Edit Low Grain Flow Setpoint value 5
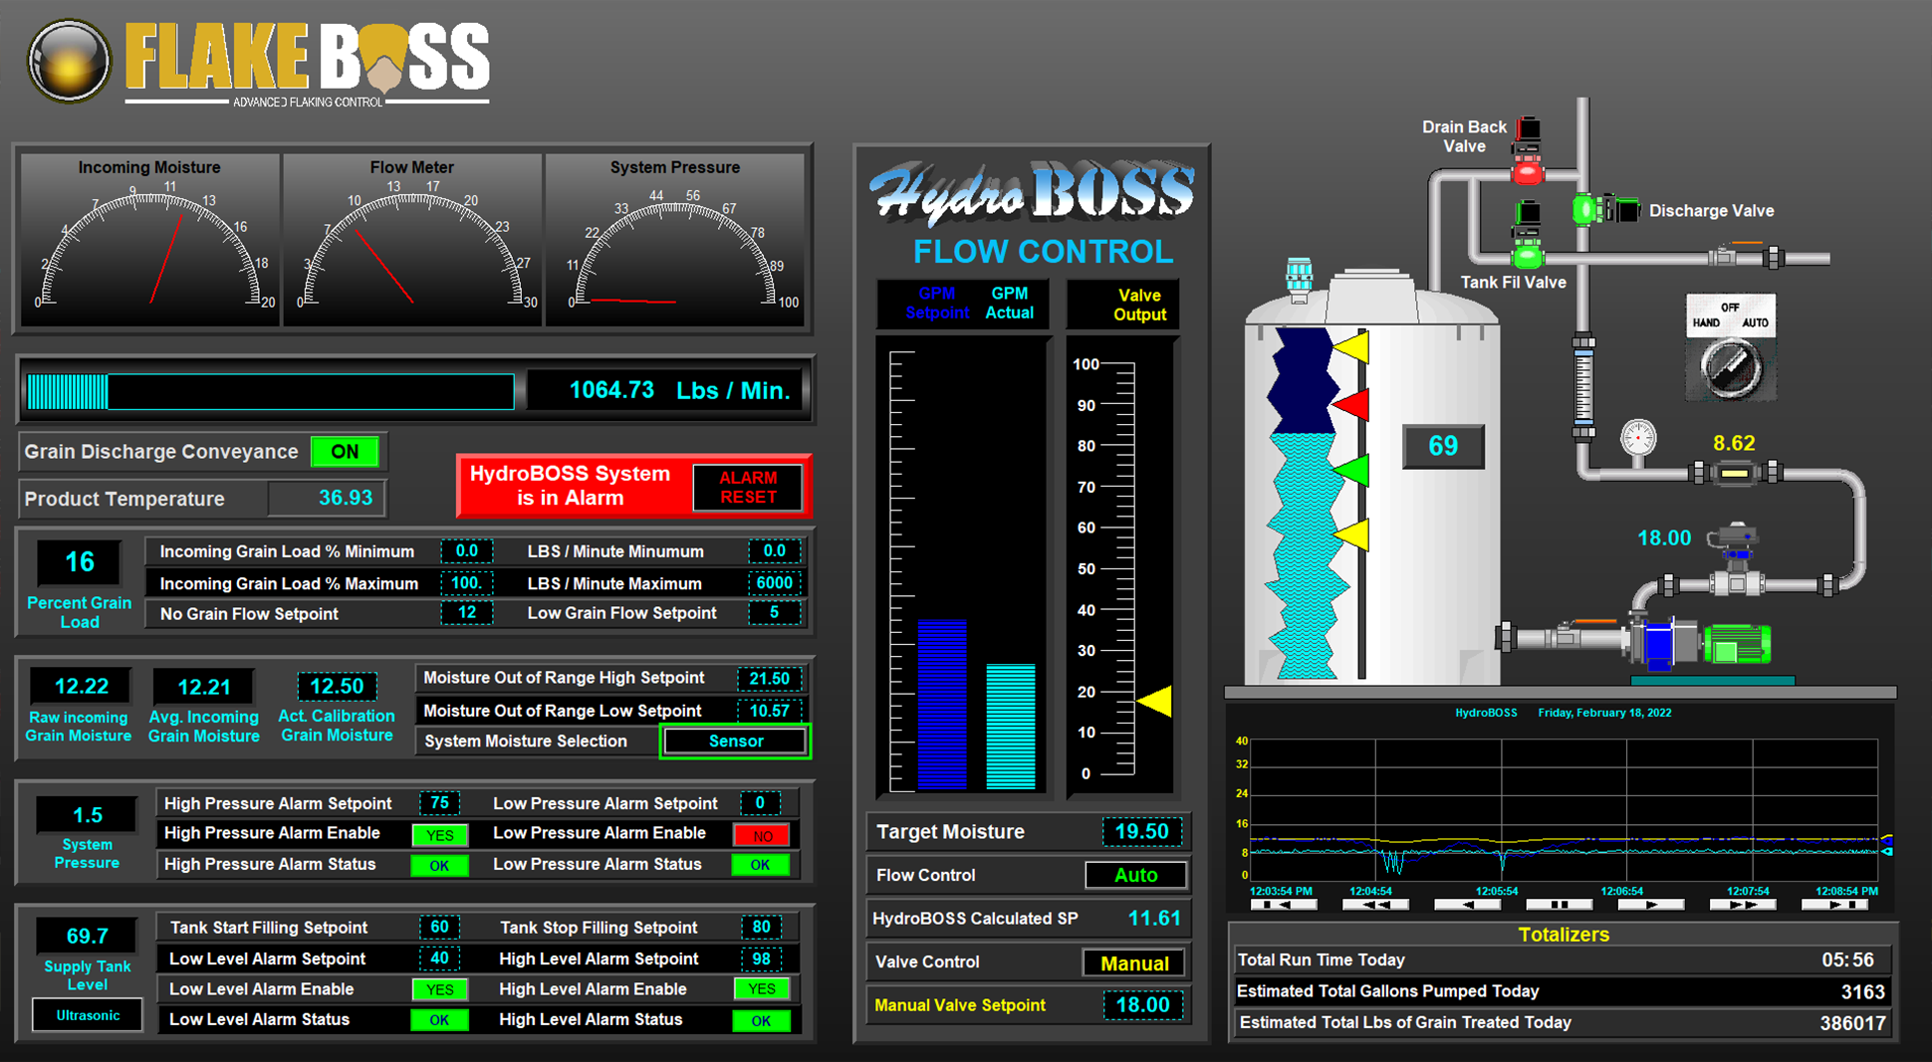The width and height of the screenshot is (1932, 1062). (774, 613)
